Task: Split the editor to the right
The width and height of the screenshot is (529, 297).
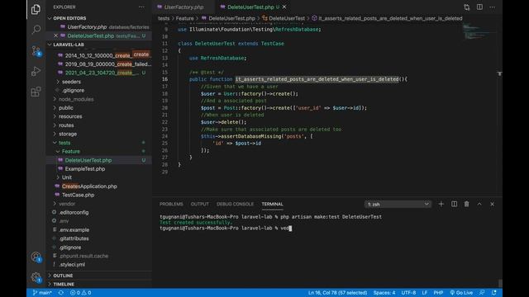Action: (x=479, y=7)
